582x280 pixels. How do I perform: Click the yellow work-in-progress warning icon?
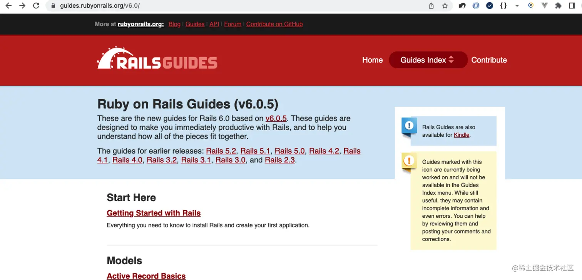coord(409,162)
